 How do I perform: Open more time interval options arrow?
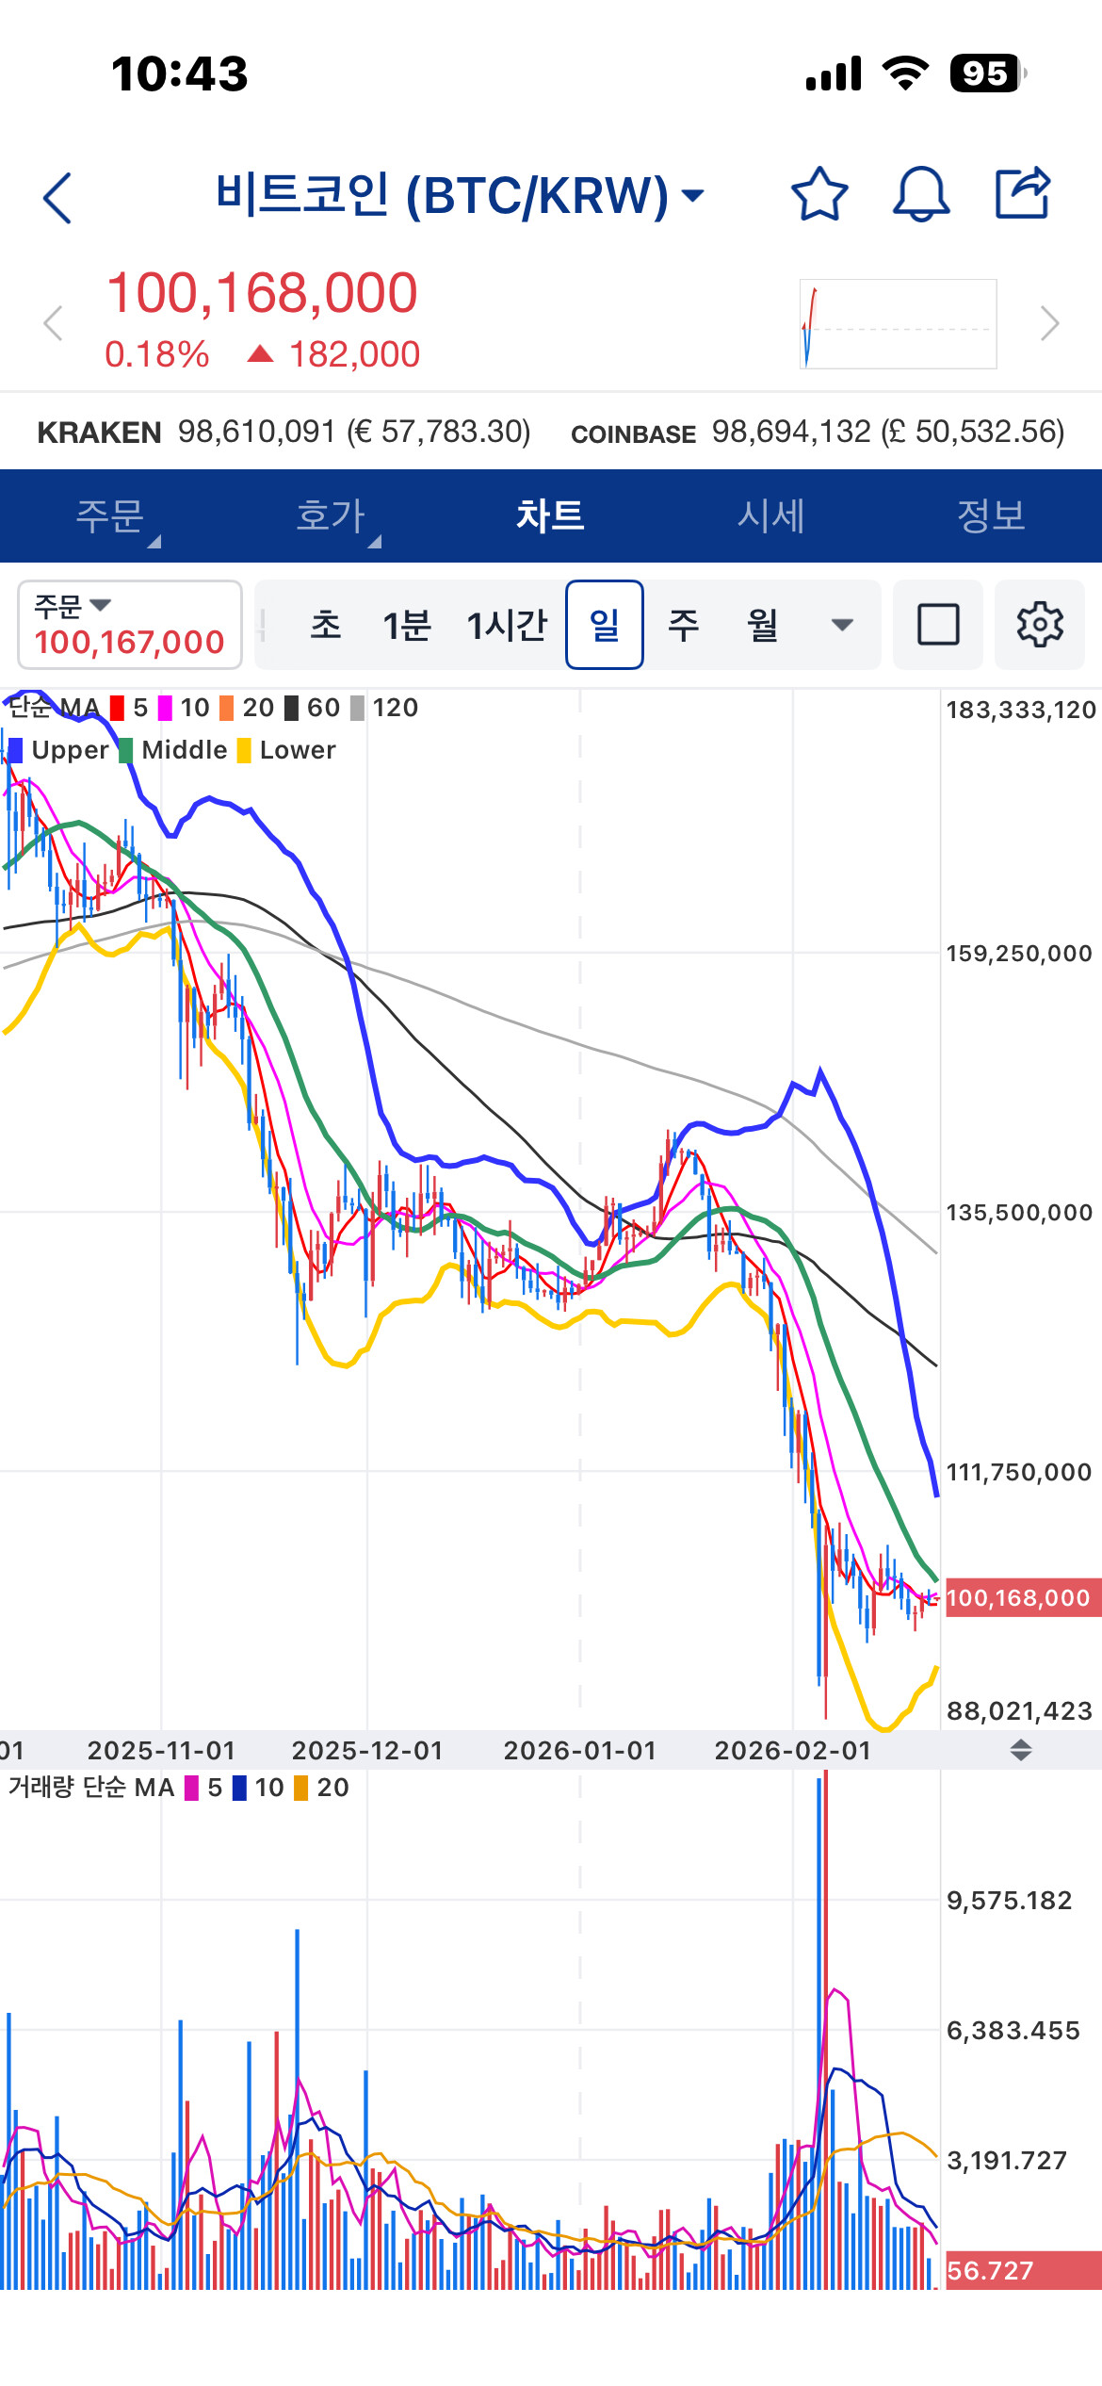tap(842, 625)
